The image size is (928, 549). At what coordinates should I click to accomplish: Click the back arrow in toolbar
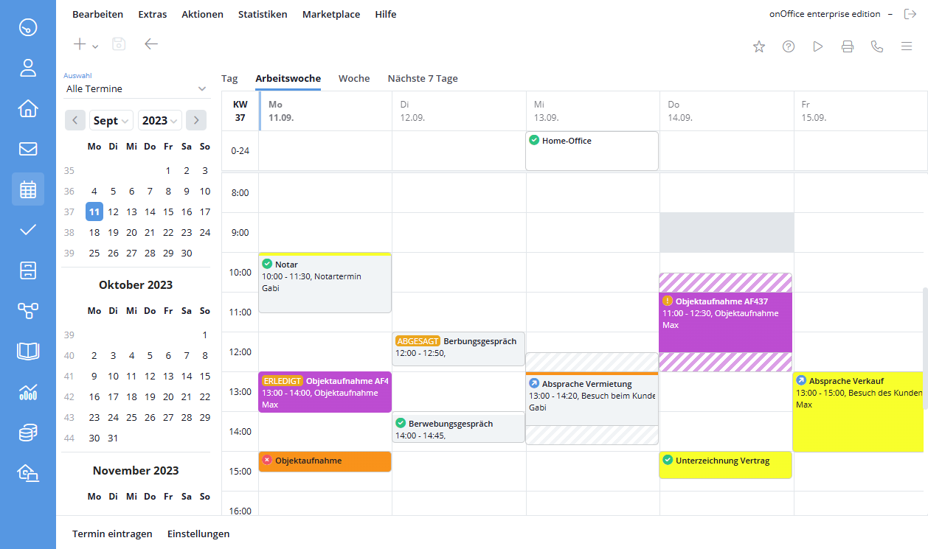point(151,44)
